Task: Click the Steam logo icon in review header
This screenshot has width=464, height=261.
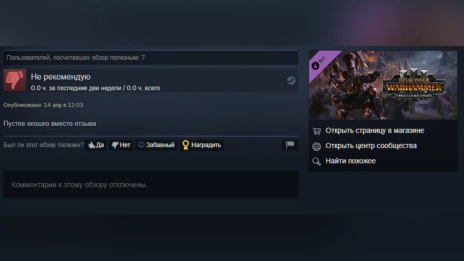Action: point(291,80)
